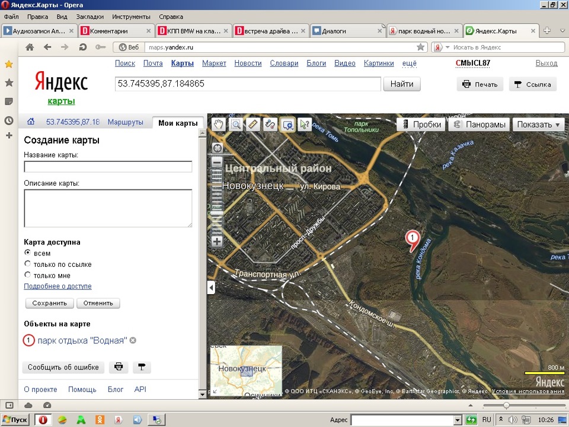This screenshot has height=427, width=569.
Task: Expand hidden tray icons chevron
Action: tap(501, 420)
